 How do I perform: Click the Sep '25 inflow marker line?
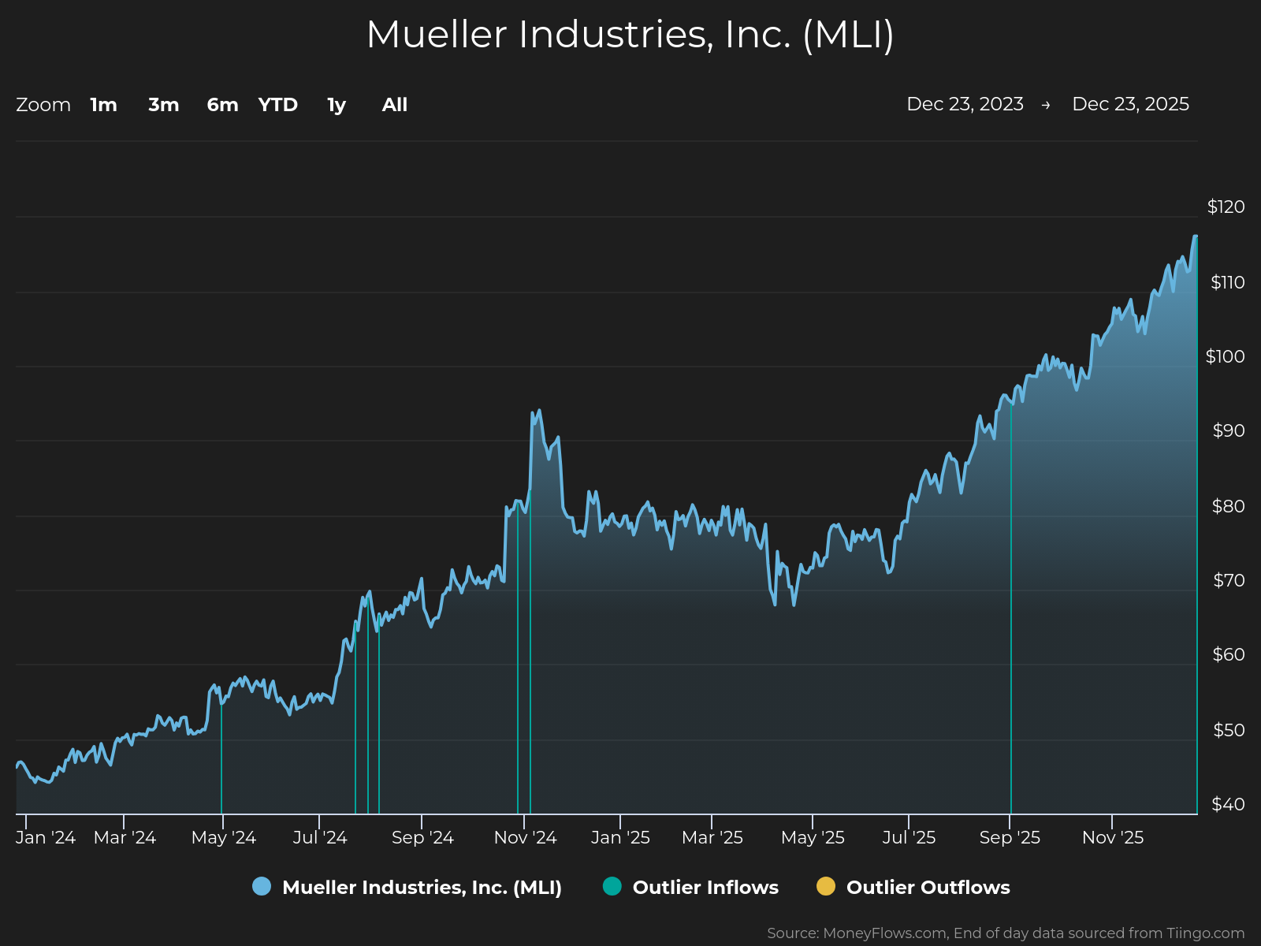[1011, 607]
